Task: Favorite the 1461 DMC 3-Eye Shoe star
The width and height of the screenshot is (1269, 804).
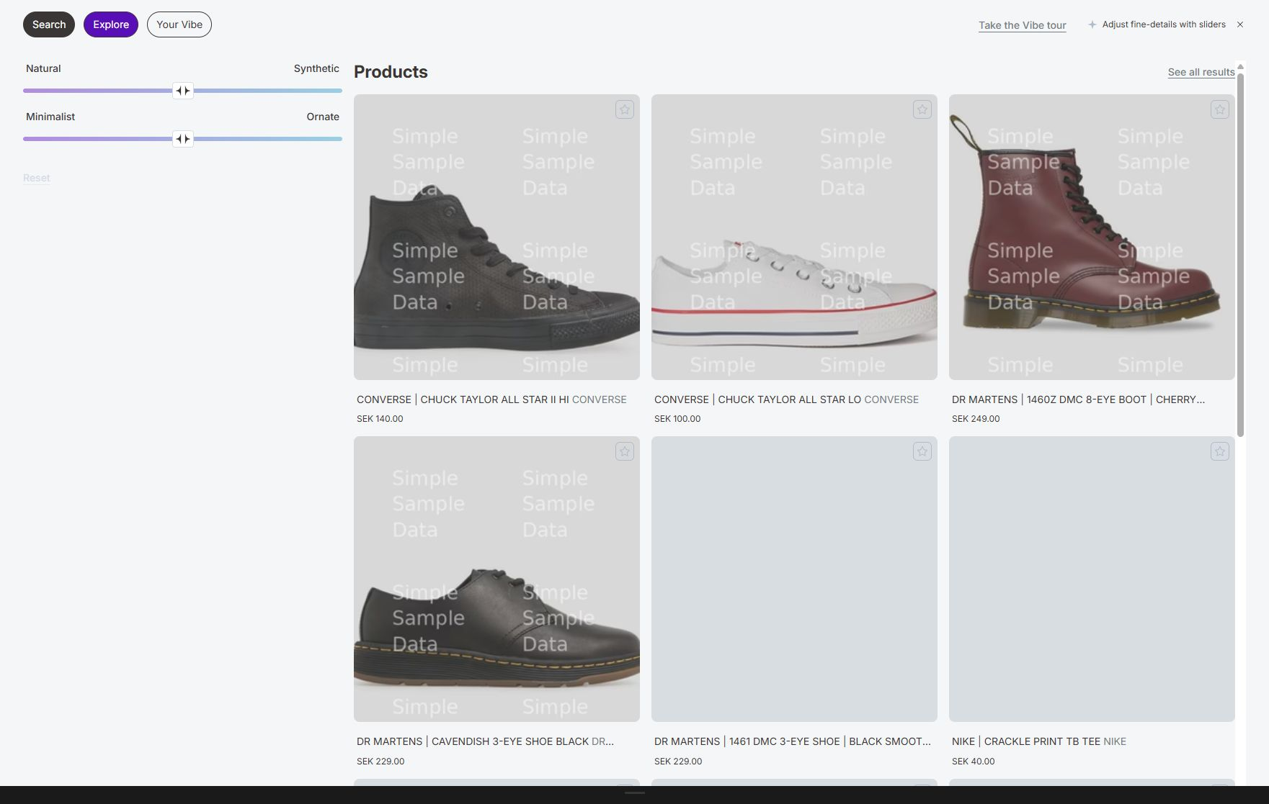Action: 922,451
